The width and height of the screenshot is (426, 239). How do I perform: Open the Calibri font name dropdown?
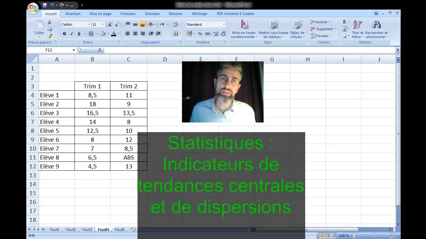point(89,25)
